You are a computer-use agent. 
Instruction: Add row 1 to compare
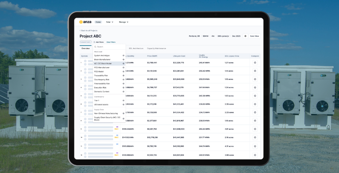click(255, 63)
